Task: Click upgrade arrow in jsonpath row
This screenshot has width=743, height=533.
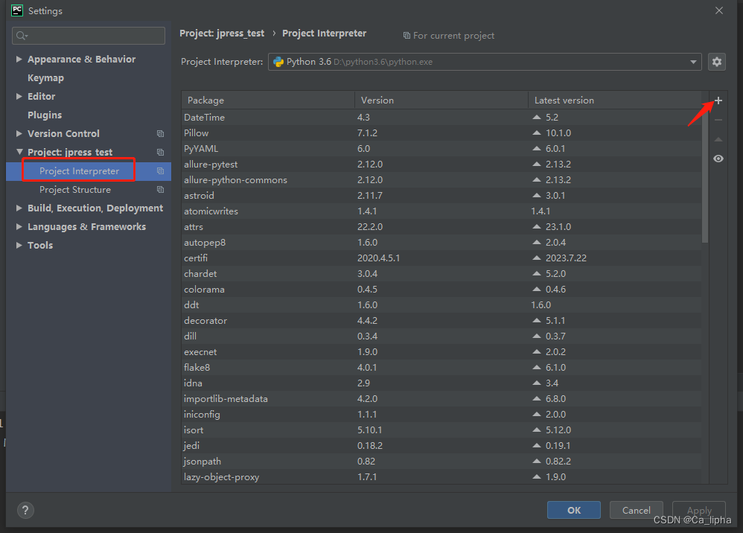Action: (x=536, y=461)
